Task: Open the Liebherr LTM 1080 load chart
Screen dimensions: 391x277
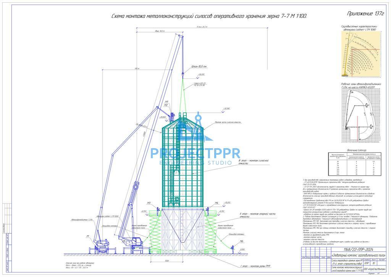Action: point(361,54)
